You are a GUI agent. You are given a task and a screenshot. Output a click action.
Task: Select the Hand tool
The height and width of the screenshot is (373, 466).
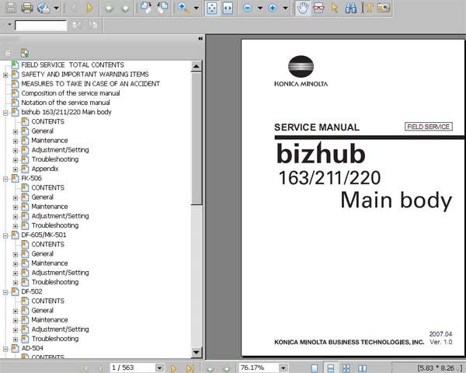coord(303,8)
